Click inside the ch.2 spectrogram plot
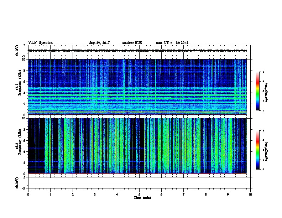This screenshot has height=218, width=282. point(137,146)
